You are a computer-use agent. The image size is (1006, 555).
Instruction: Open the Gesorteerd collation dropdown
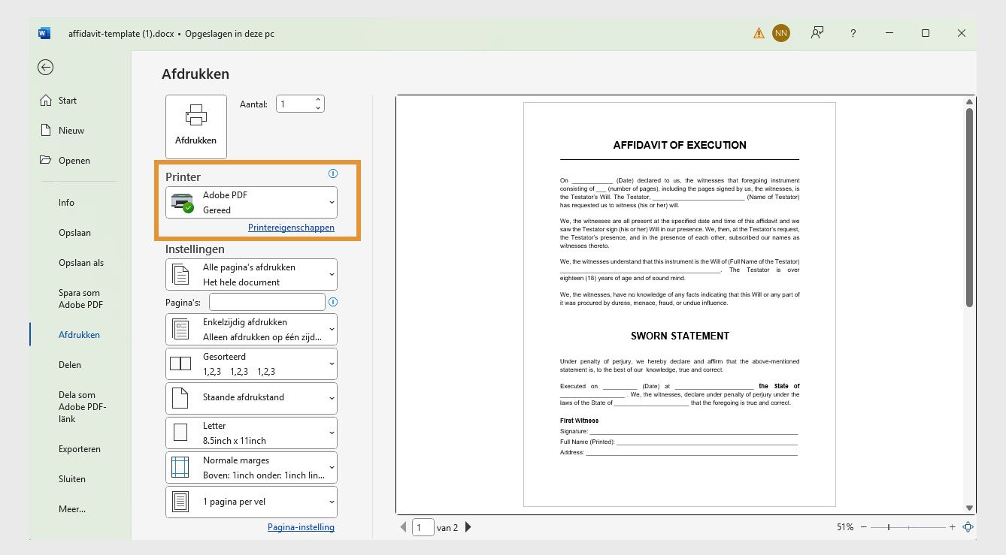pyautogui.click(x=251, y=363)
